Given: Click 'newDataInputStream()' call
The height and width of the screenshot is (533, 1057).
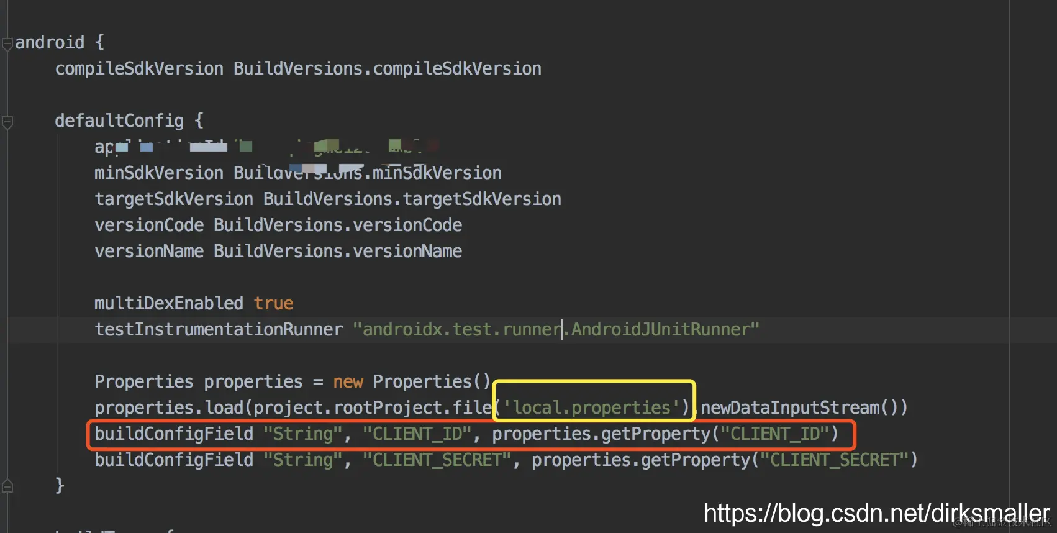Looking at the screenshot, I should point(800,408).
